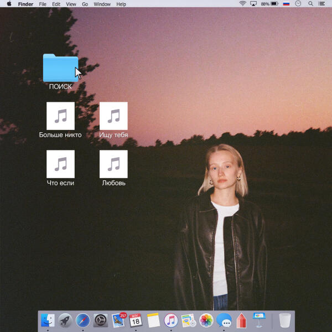Open Calendar app in the dock
Image resolution: width=332 pixels, height=332 pixels.
tap(136, 320)
